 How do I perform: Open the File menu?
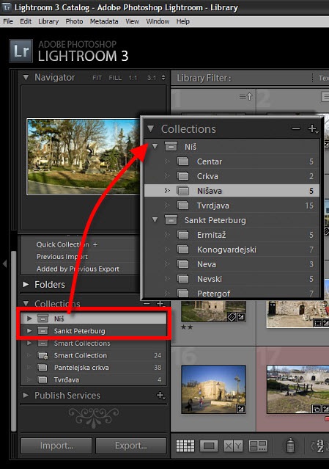(8, 21)
